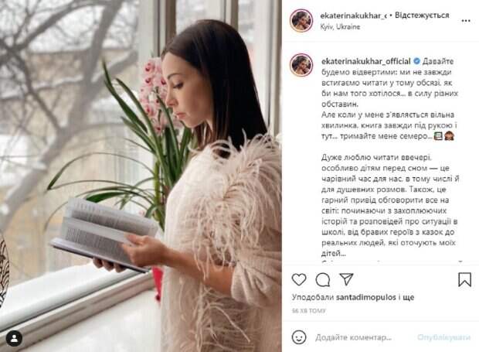Click the photo of the woman reading
Image resolution: width=479 pixels, height=352 pixels.
click(x=141, y=176)
